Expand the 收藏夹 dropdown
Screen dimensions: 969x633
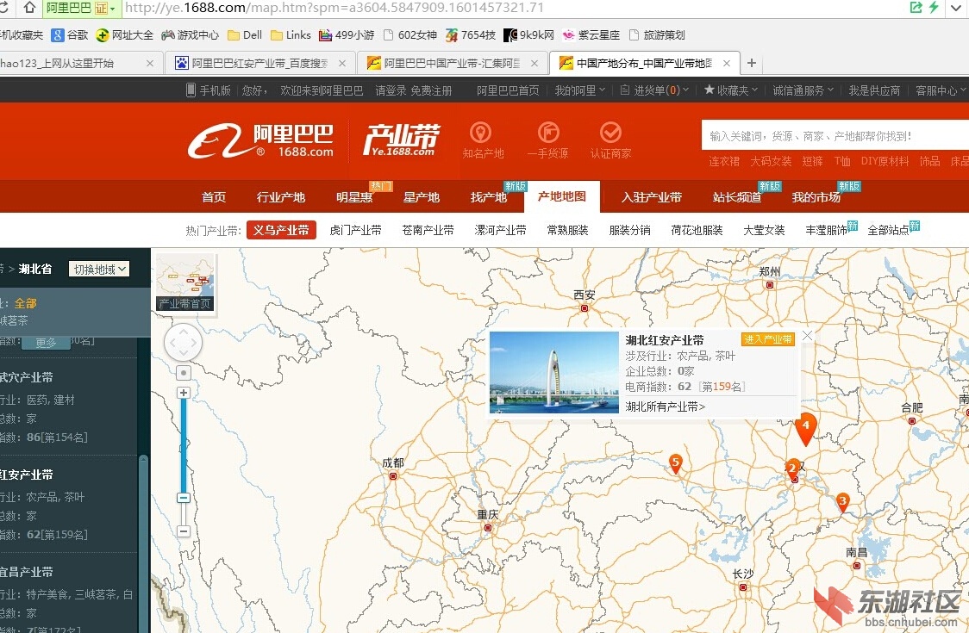coord(730,90)
